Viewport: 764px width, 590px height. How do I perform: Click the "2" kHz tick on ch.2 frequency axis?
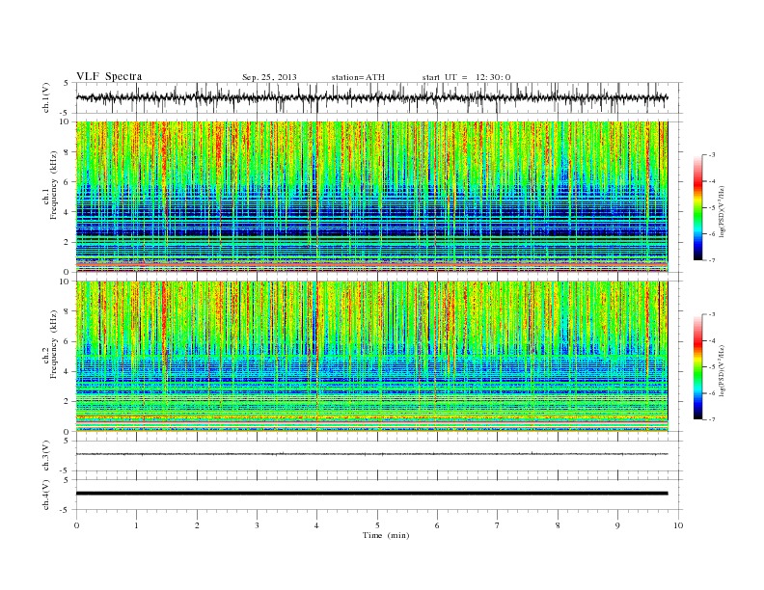tap(68, 402)
